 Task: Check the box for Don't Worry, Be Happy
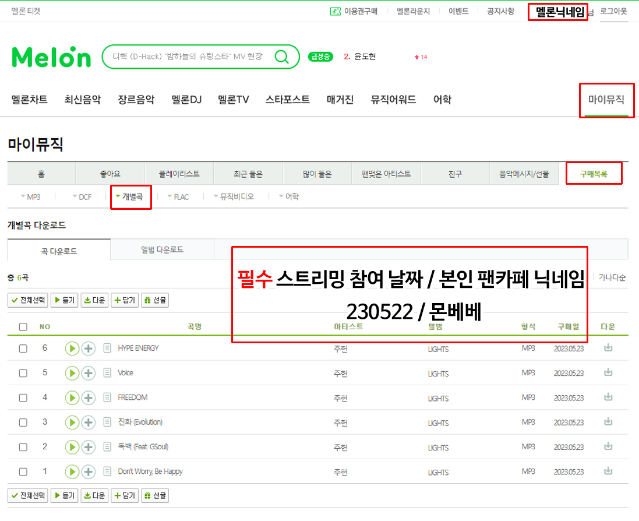[23, 471]
